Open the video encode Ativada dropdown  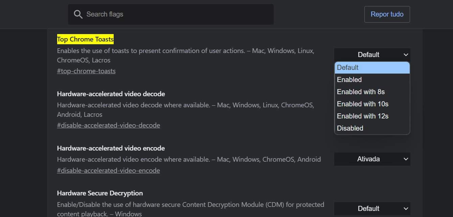(x=372, y=159)
